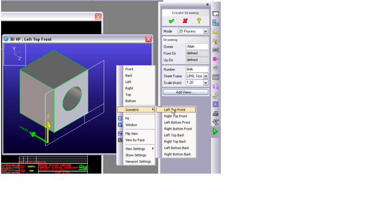Expand the View Settings submenu
Viewport: 377px width, 215px height.
tap(136, 148)
